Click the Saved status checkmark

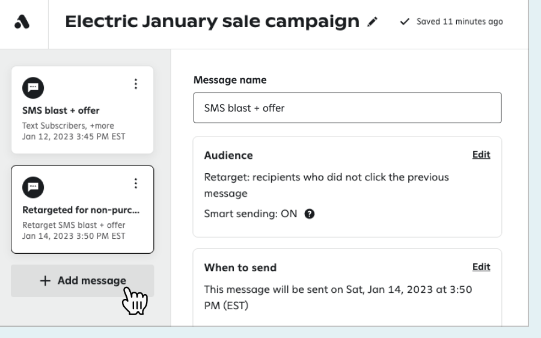[x=406, y=22]
